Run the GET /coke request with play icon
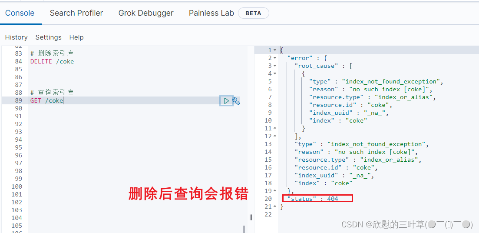Image resolution: width=479 pixels, height=233 pixels. pyautogui.click(x=226, y=100)
